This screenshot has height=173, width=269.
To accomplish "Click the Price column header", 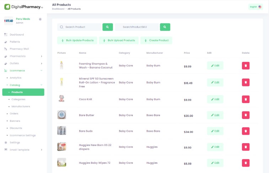I will 187,53.
